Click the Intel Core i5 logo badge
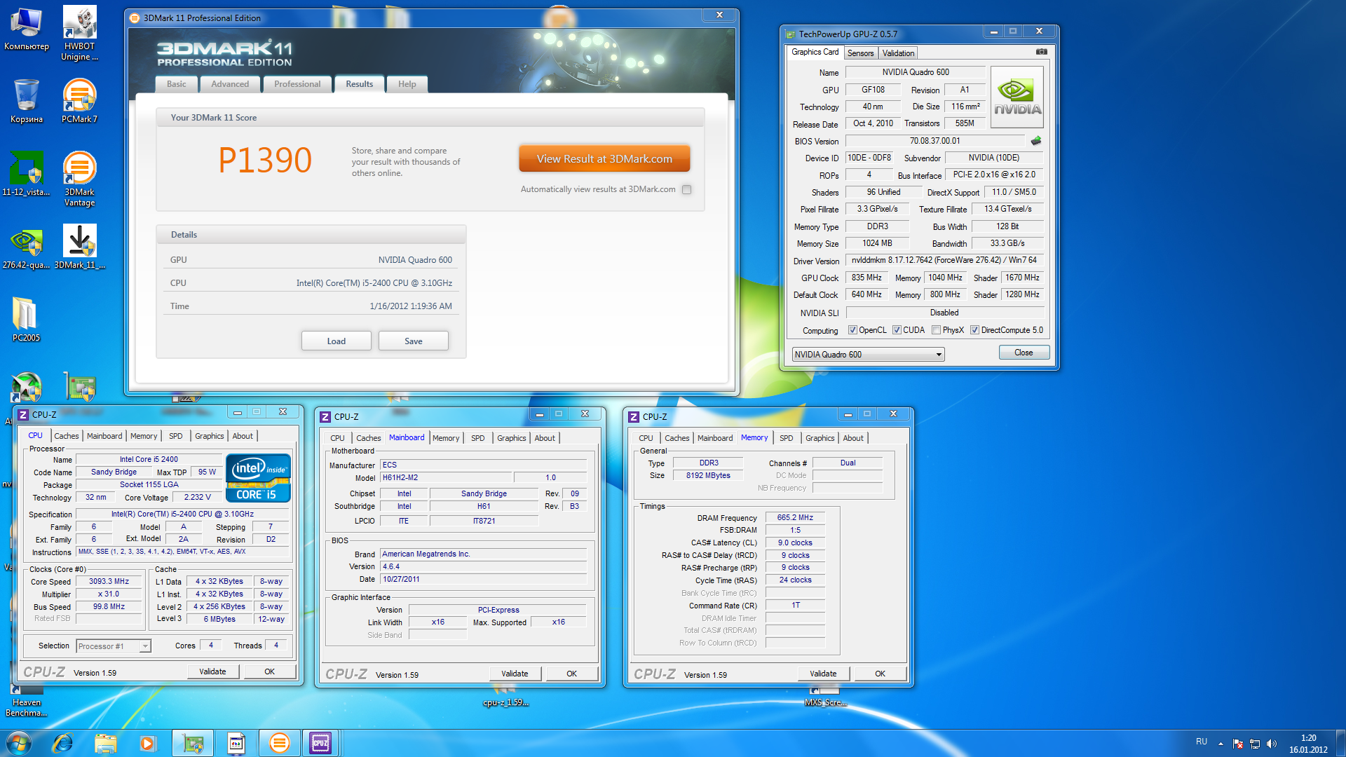The image size is (1346, 757). click(258, 478)
